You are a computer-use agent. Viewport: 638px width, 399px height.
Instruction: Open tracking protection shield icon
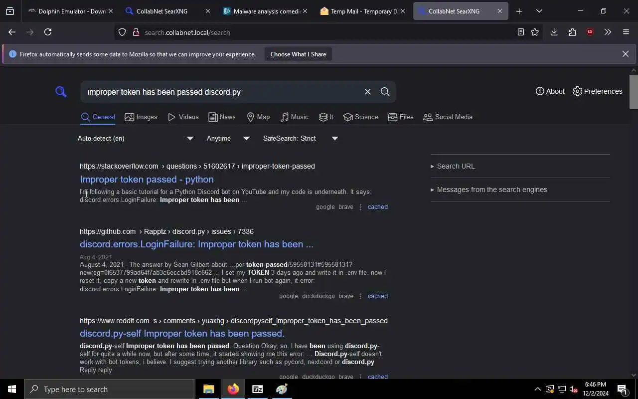click(x=122, y=32)
